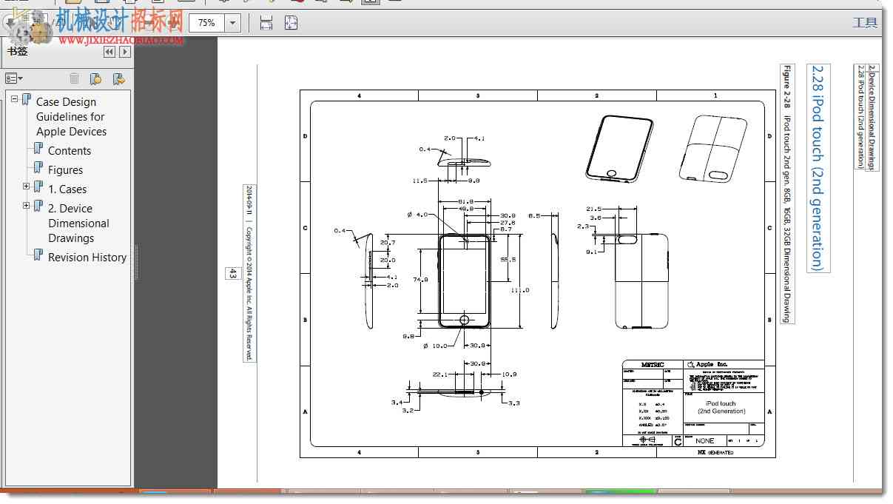Image resolution: width=893 pixels, height=504 pixels.
Task: Click the 2. Device Dimensional Drawings page header
Action: (872, 117)
